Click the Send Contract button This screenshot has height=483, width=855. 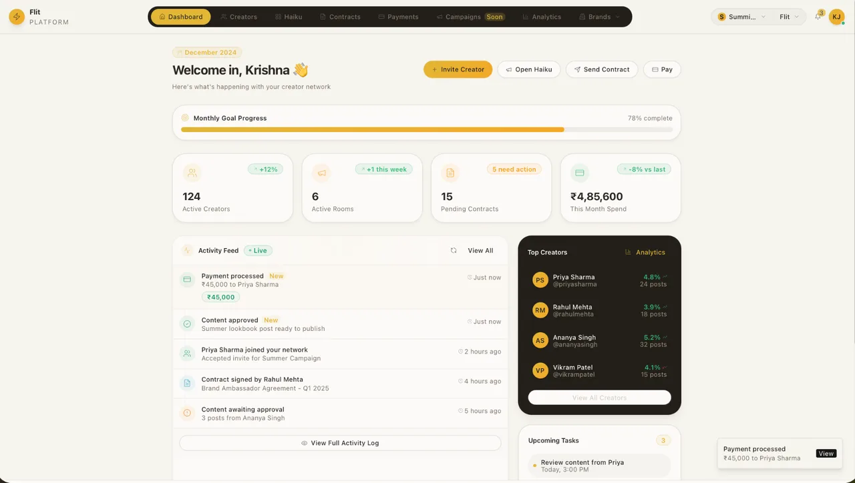[x=602, y=69]
